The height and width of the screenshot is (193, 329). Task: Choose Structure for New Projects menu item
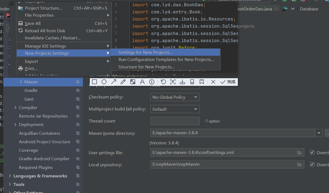(x=165, y=67)
